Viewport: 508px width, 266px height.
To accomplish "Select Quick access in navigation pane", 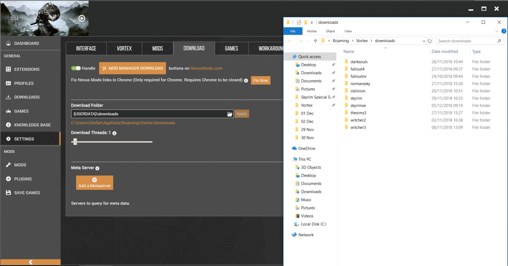I will pos(310,57).
